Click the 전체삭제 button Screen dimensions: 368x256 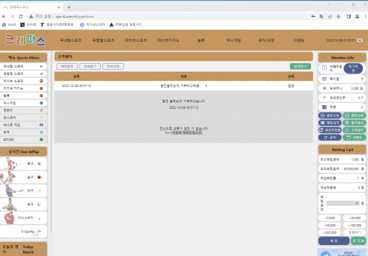113,66
